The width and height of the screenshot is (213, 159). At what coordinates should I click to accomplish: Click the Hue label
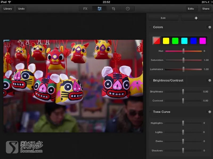[161, 51]
